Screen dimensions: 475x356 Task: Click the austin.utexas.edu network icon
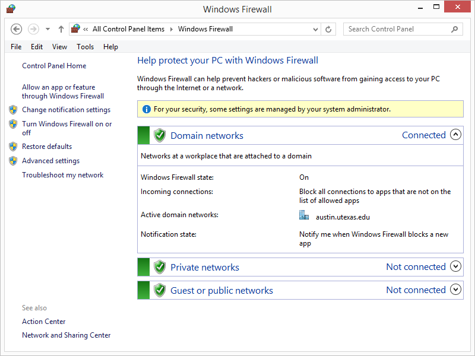pos(304,216)
